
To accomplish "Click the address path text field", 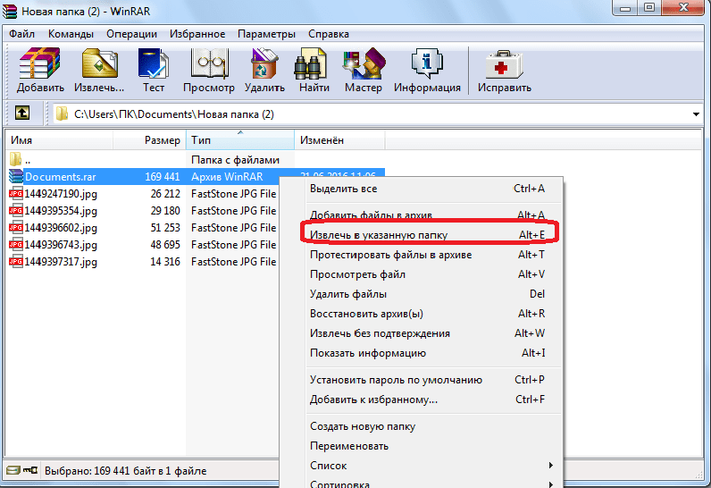I will (x=376, y=114).
